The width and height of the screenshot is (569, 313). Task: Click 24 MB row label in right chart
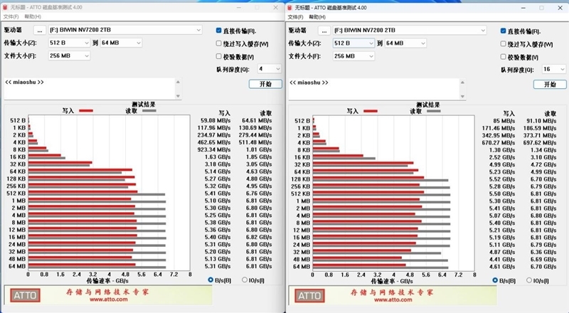(x=302, y=245)
